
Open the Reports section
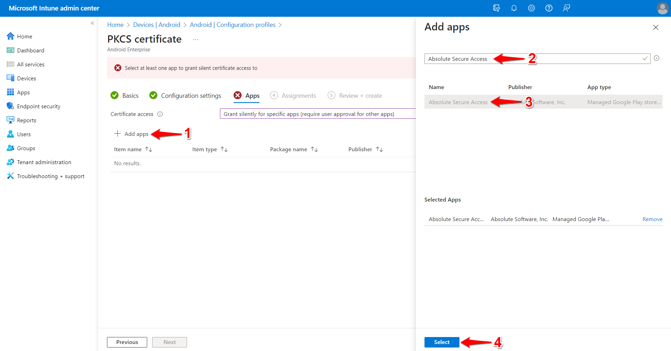[27, 120]
